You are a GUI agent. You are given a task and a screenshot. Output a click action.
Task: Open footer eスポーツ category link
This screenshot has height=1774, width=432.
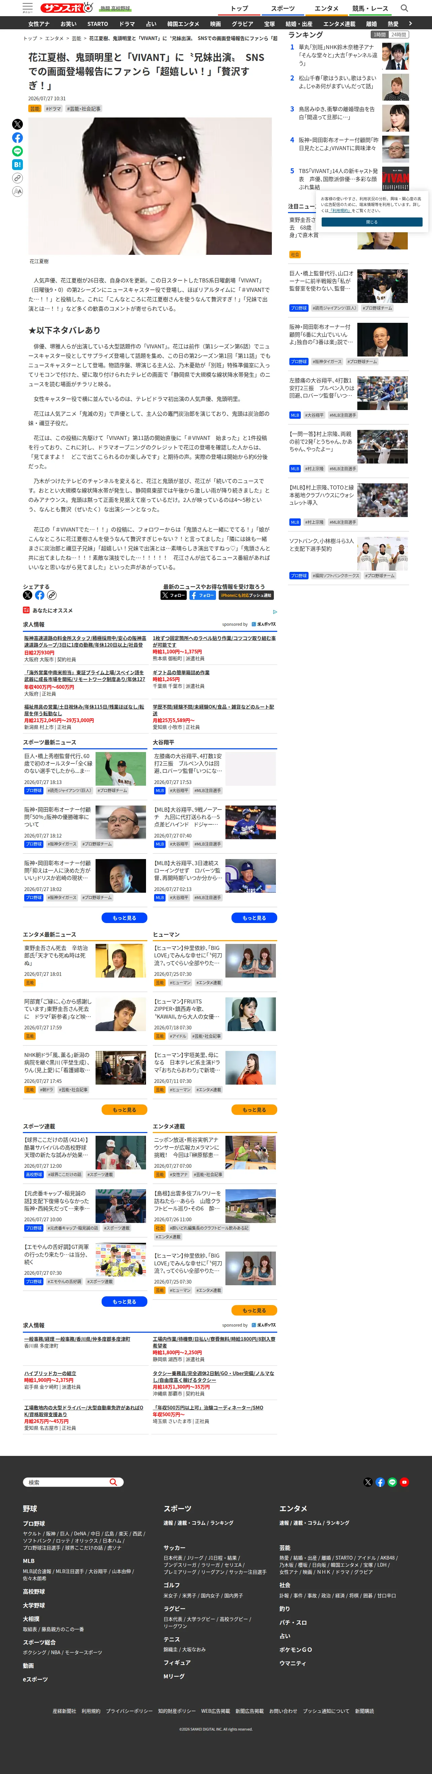pyautogui.click(x=35, y=1679)
